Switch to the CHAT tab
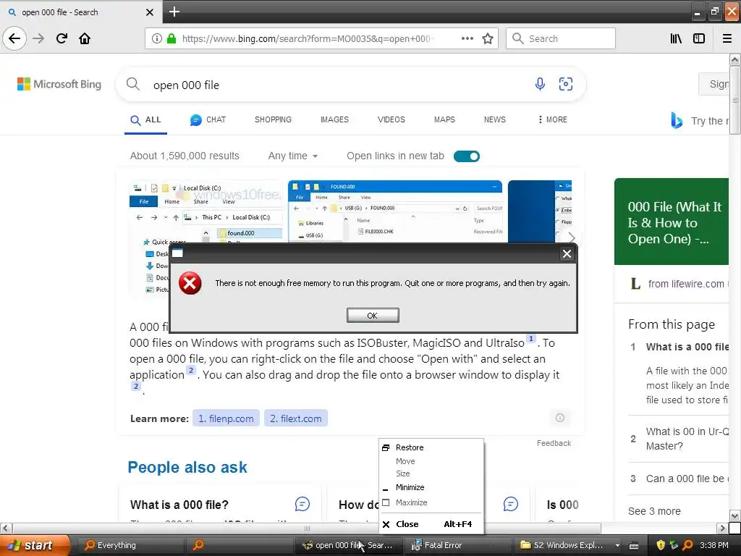Screen dimensions: 741x556 [x=208, y=120]
